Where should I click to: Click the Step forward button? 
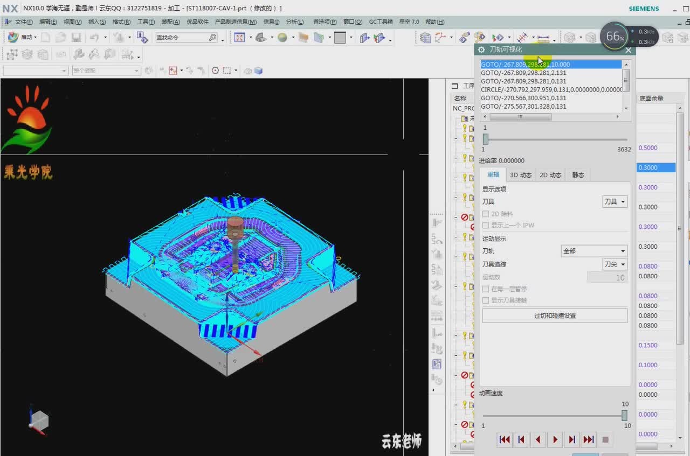click(572, 440)
